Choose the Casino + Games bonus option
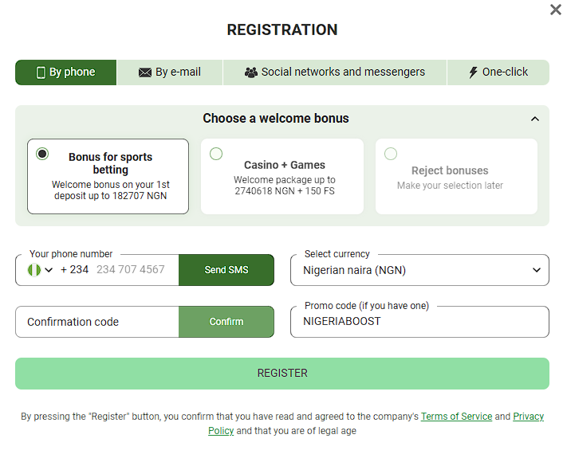This screenshot has height=462, width=563. pyautogui.click(x=216, y=154)
